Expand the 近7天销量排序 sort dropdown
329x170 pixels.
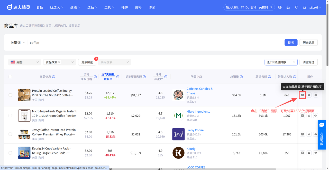point(281,62)
